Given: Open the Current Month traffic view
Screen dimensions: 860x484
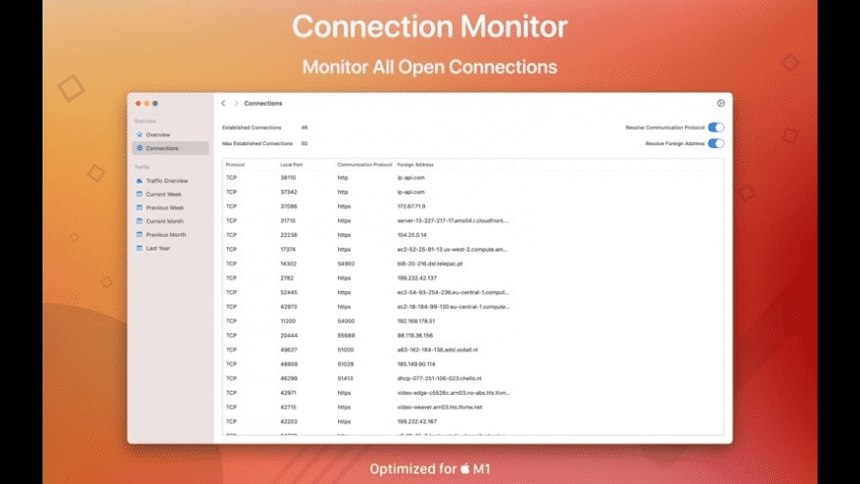Looking at the screenshot, I should [x=164, y=221].
